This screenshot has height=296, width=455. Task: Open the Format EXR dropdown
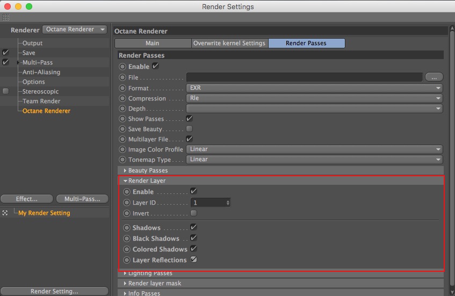pyautogui.click(x=314, y=88)
